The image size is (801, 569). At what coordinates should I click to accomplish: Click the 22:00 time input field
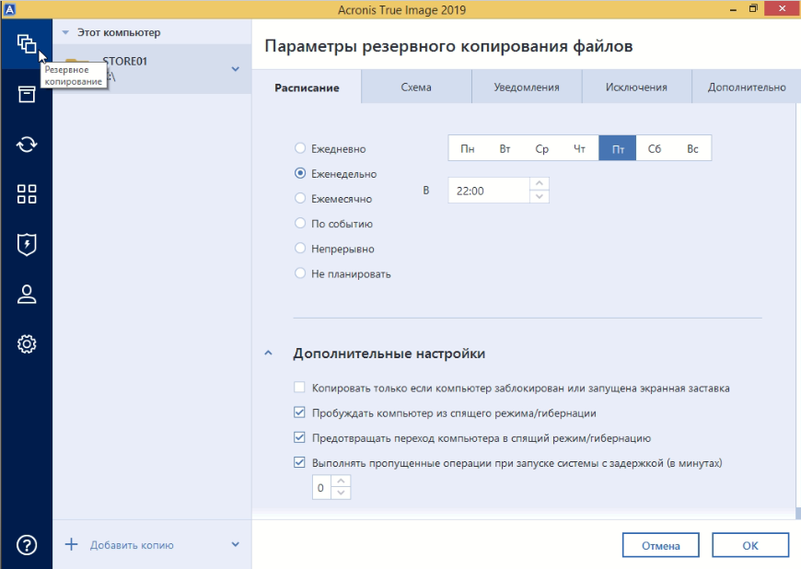tap(489, 190)
